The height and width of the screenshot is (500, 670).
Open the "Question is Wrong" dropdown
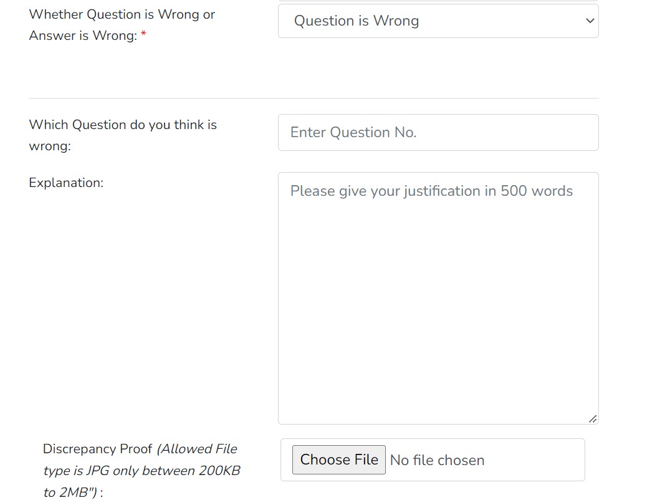point(438,21)
